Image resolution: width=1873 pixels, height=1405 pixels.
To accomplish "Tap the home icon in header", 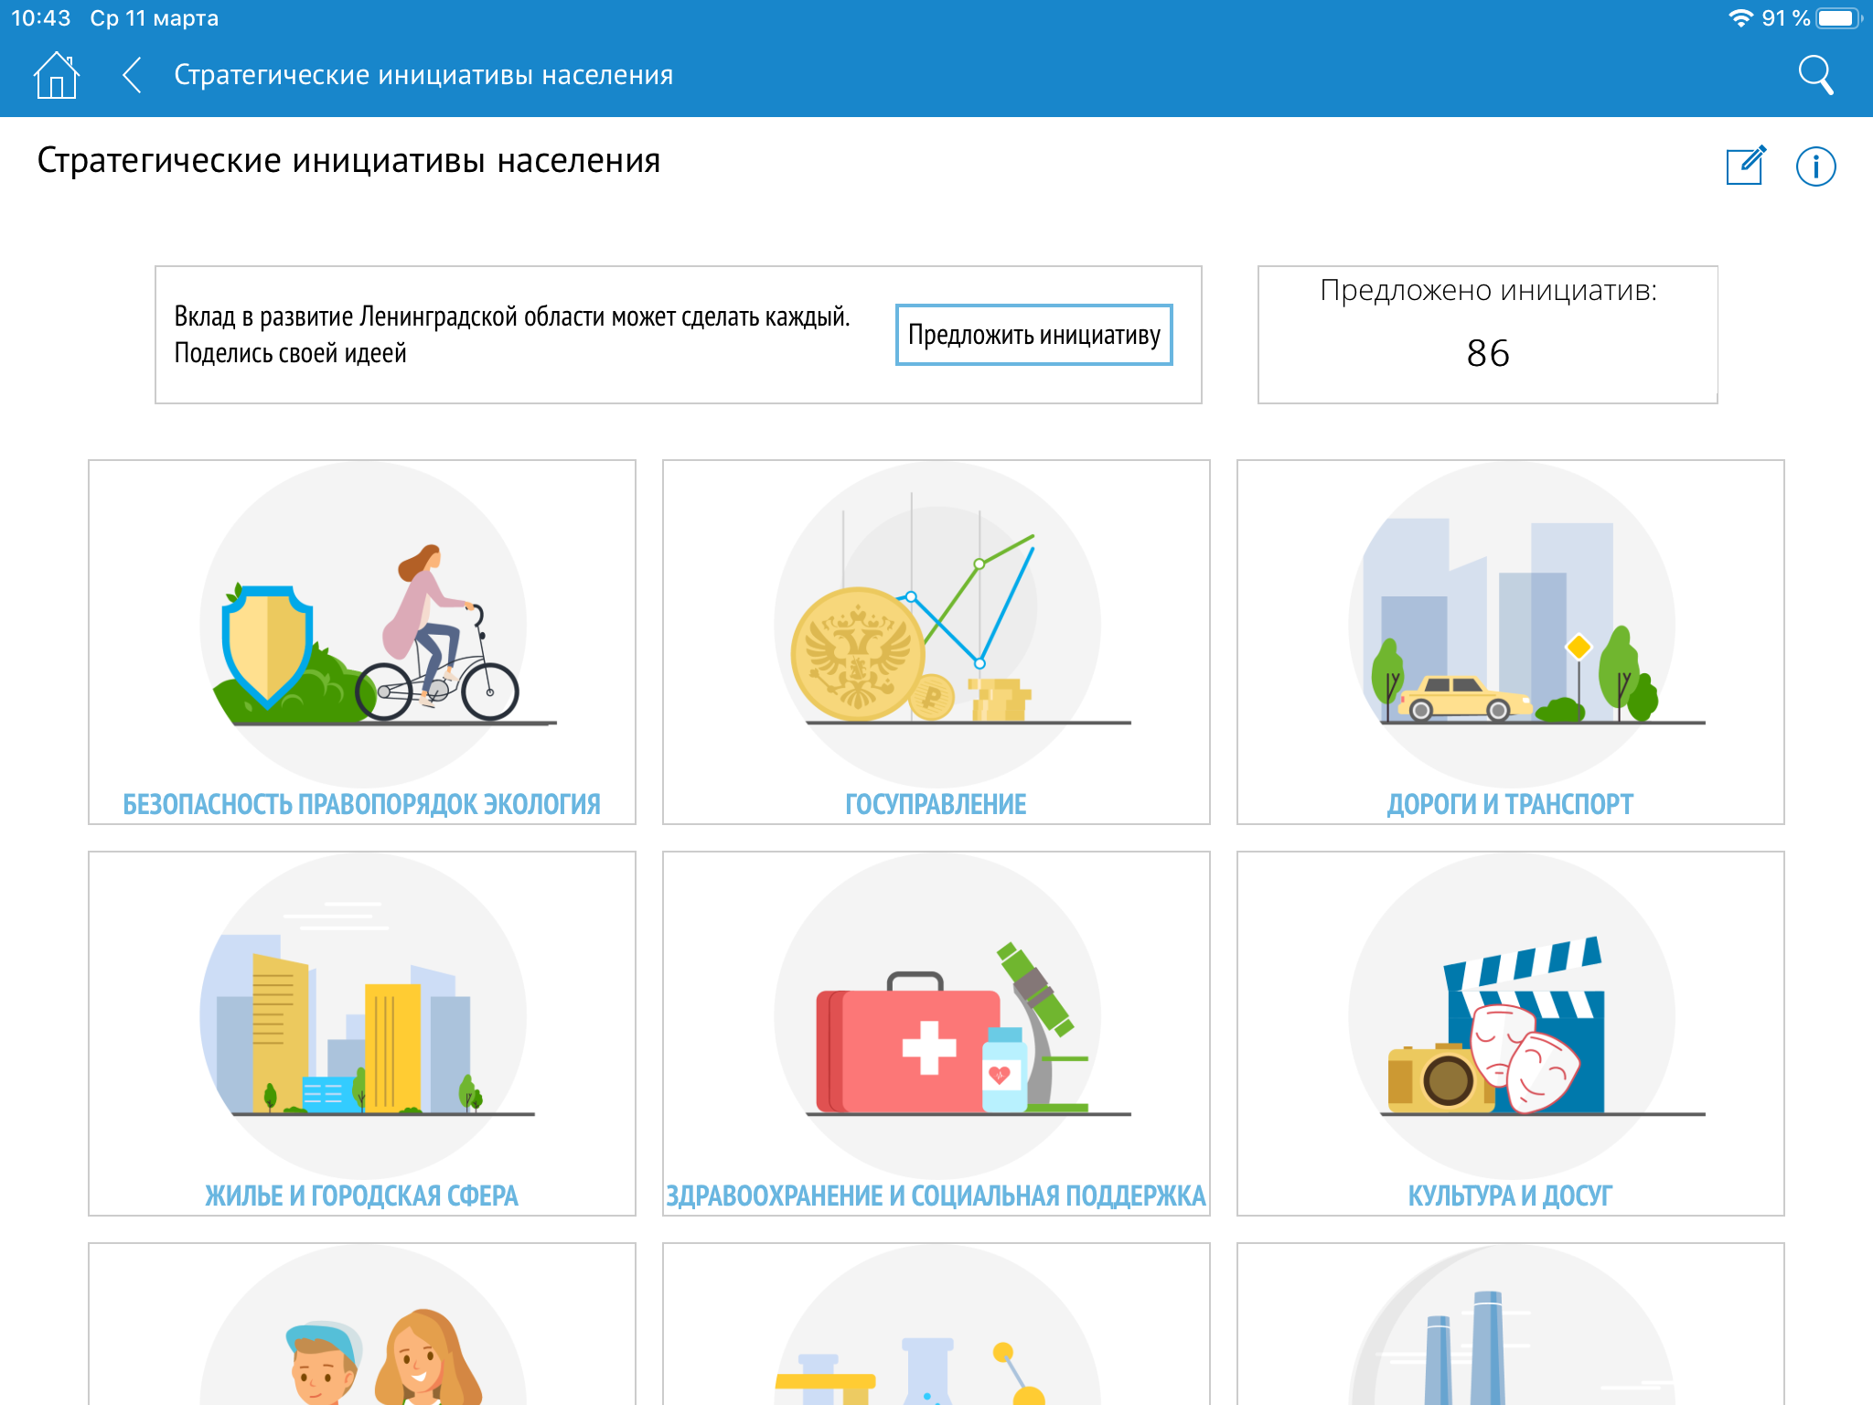I will click(56, 75).
